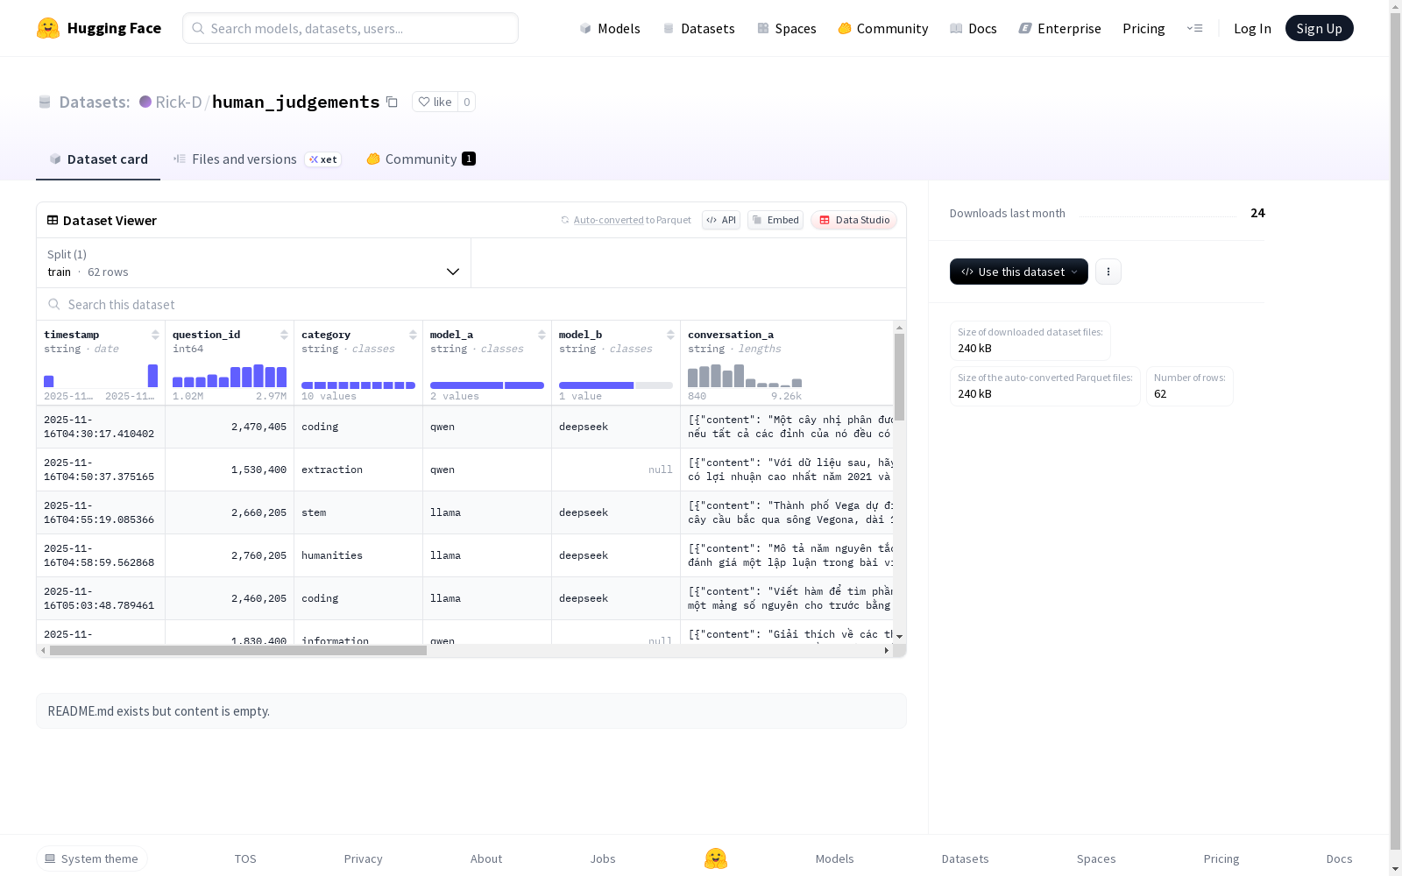Click the three-dot dataset options button
1402x876 pixels.
coord(1108,272)
